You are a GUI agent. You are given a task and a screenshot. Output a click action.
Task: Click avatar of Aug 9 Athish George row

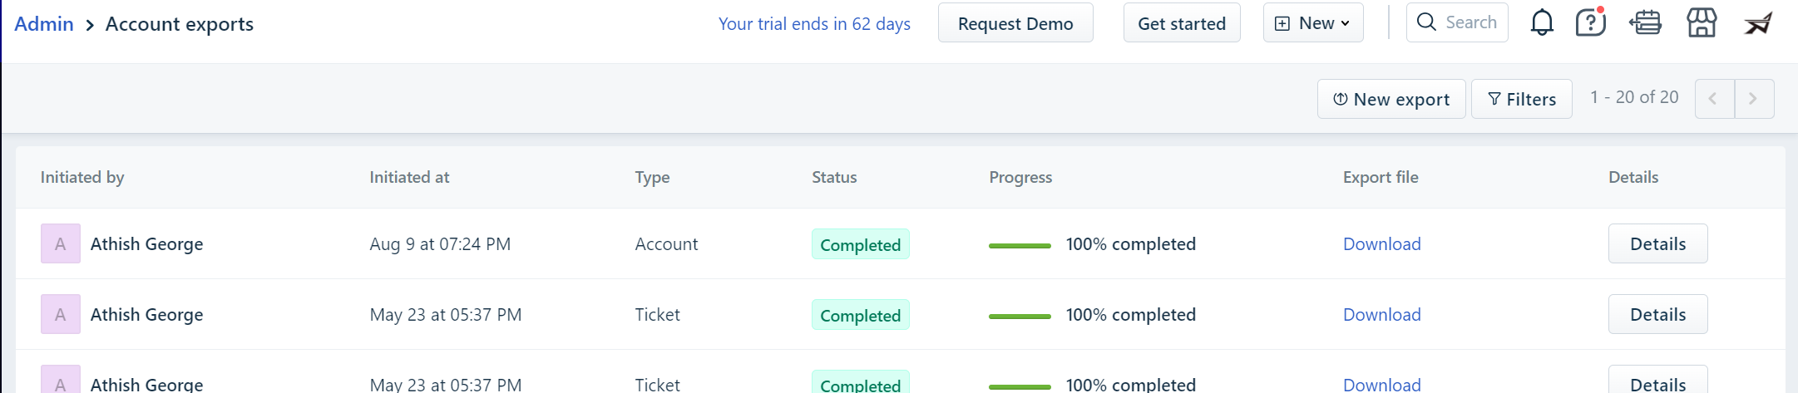[61, 243]
